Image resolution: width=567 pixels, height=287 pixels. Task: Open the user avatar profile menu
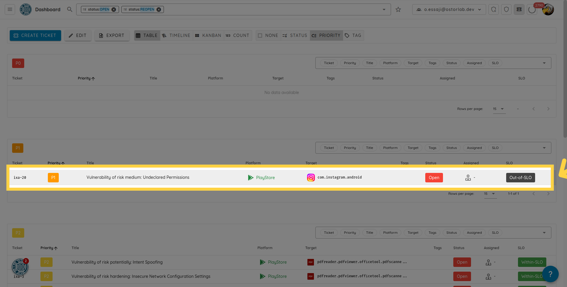548,9
